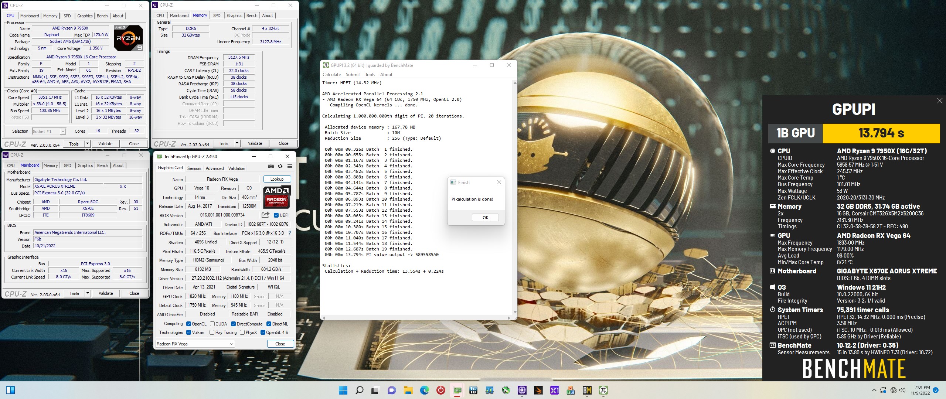
Task: Click the GPUPI output scrollbar down arrow
Action: pyautogui.click(x=515, y=312)
